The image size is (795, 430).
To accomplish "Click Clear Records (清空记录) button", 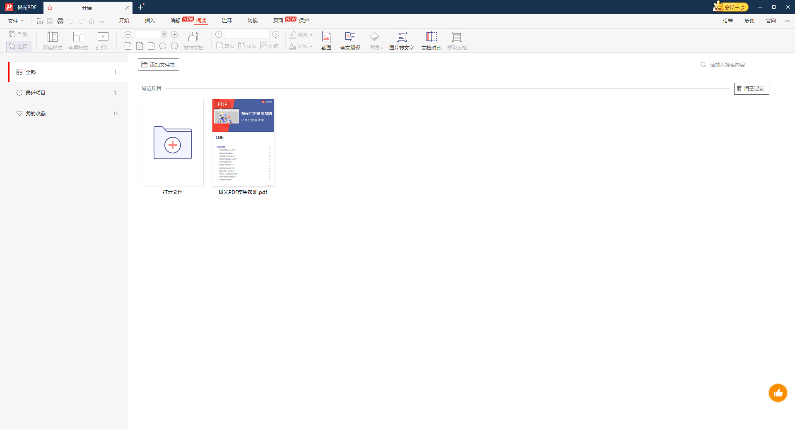I will coord(752,89).
